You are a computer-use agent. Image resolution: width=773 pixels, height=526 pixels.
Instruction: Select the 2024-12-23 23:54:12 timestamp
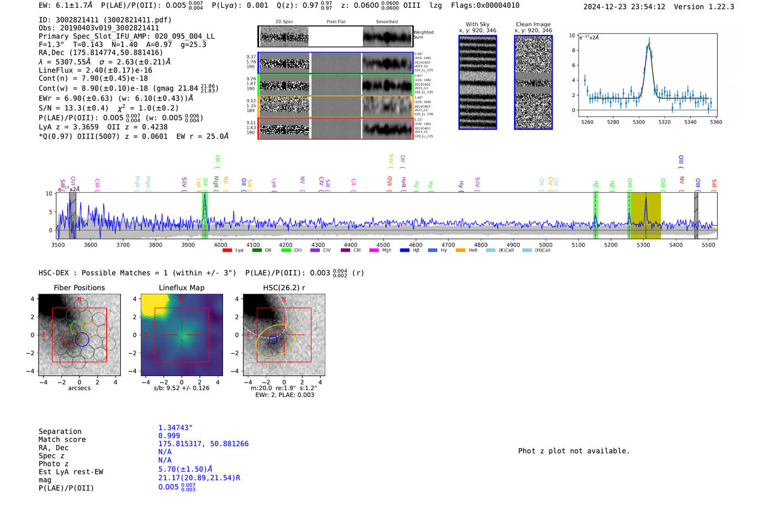click(x=624, y=7)
